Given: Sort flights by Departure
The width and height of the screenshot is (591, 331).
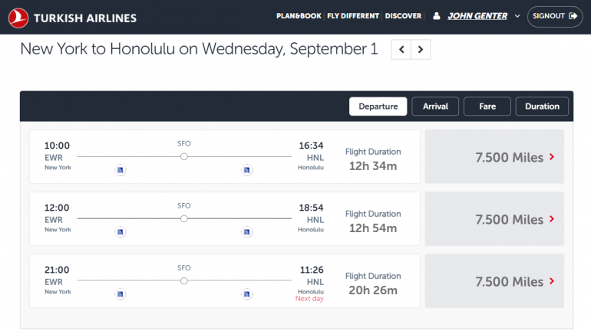Looking at the screenshot, I should tap(378, 107).
